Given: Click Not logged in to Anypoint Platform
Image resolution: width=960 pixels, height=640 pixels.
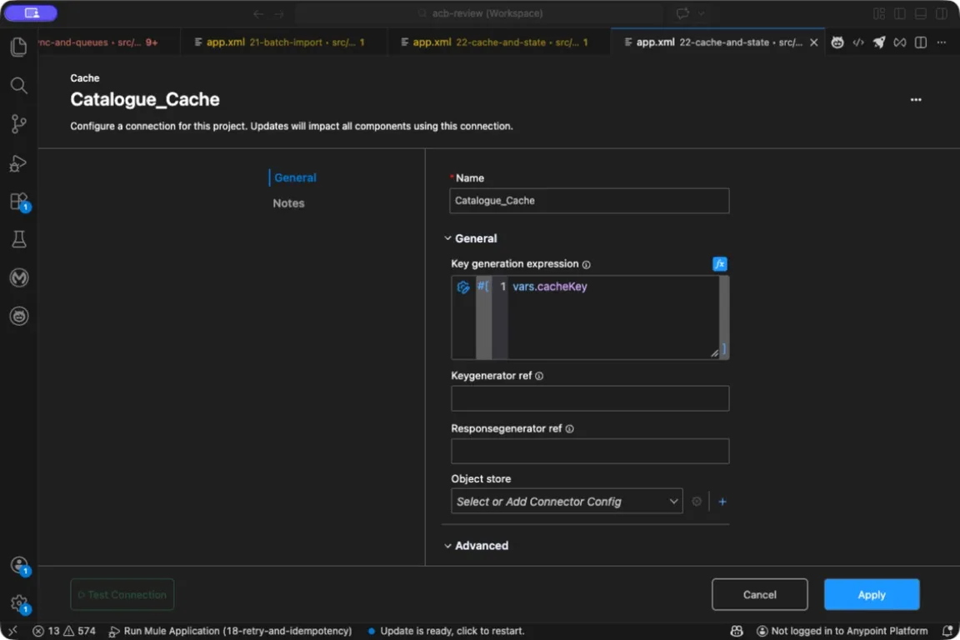Looking at the screenshot, I should 842,631.
